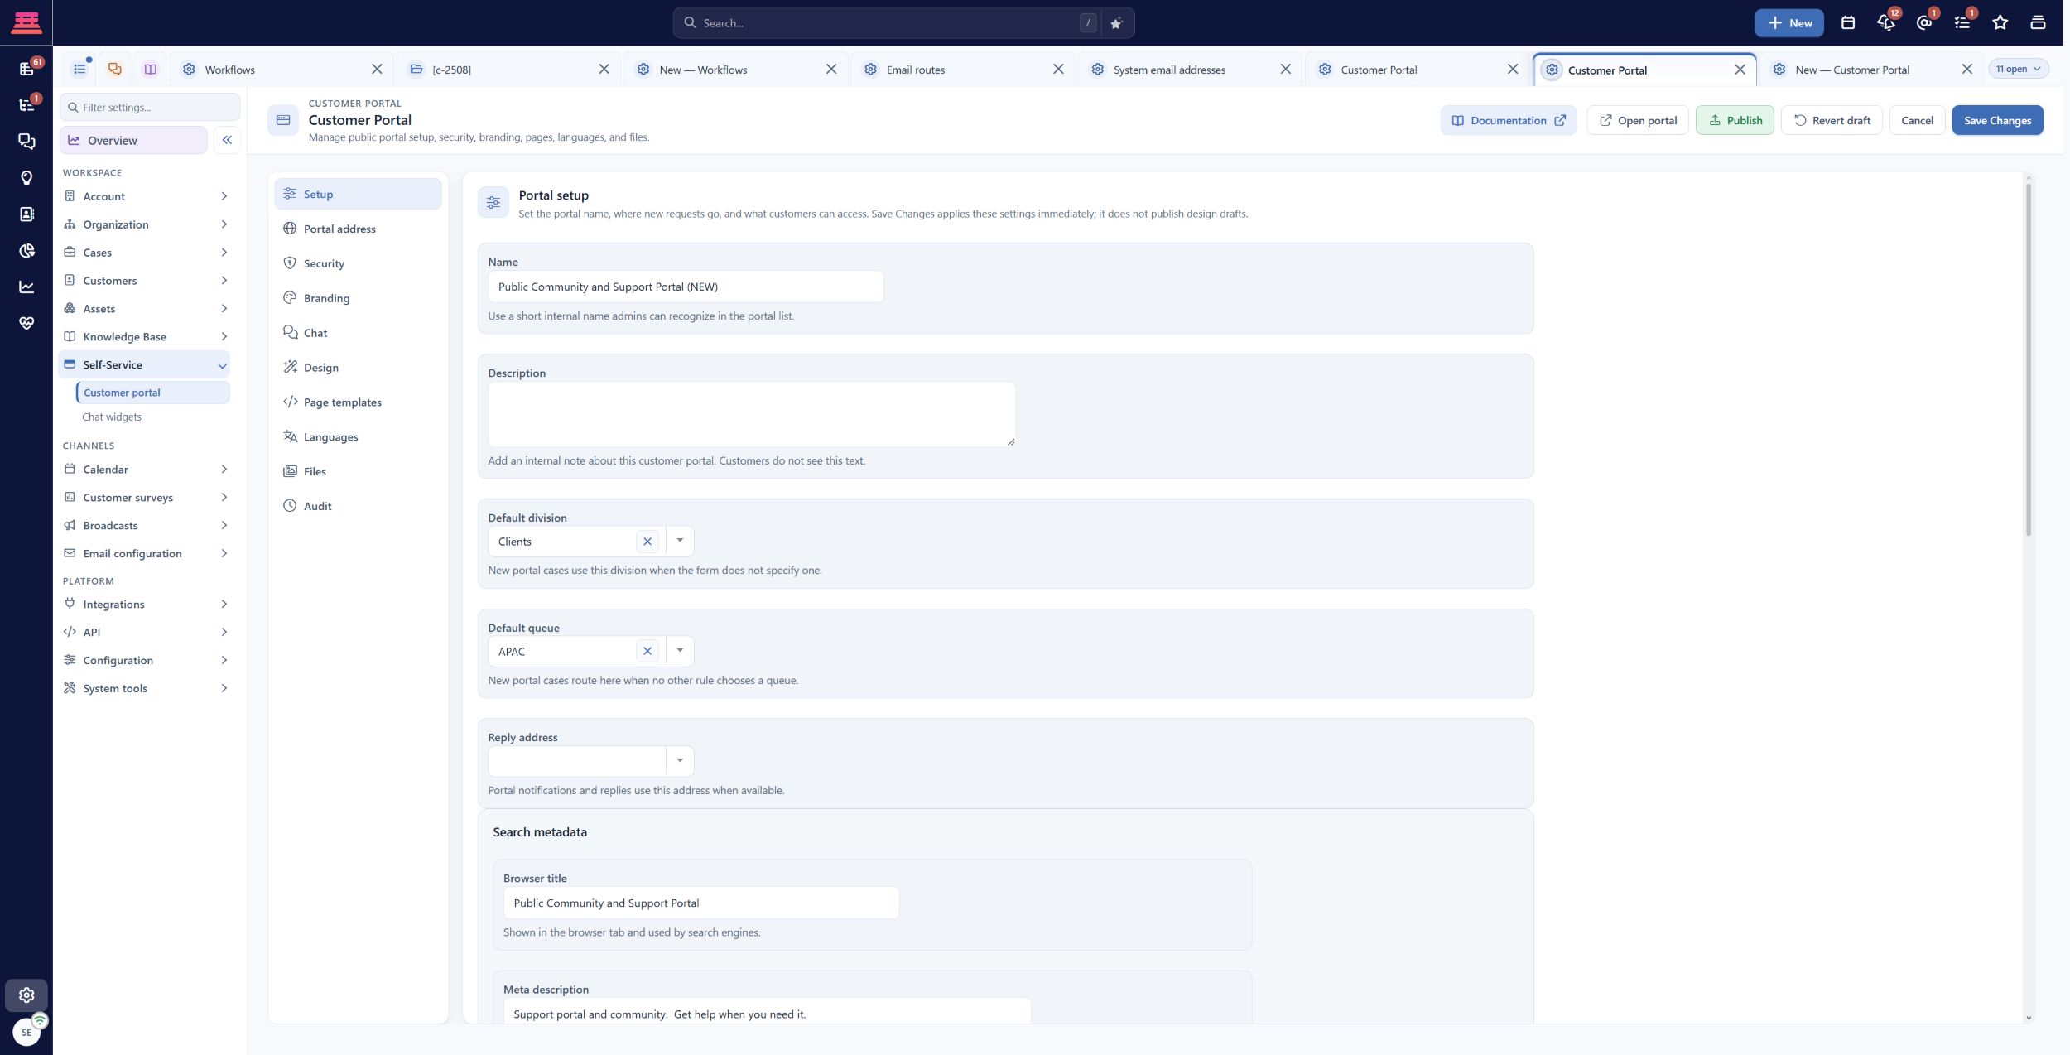Click the Open portal button
This screenshot has height=1055, width=2070.
(1637, 120)
